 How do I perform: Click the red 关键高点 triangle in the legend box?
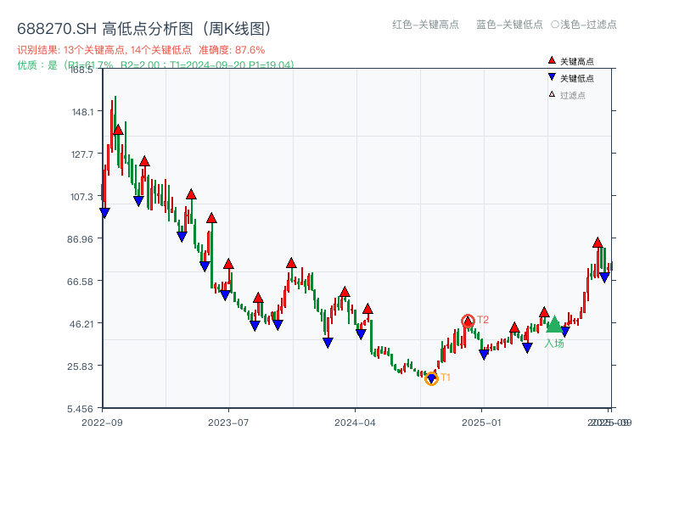552,60
